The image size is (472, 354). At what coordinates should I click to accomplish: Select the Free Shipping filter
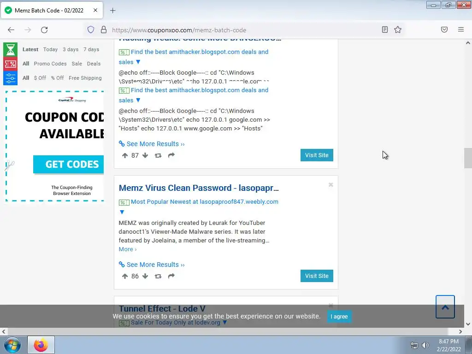(x=85, y=78)
